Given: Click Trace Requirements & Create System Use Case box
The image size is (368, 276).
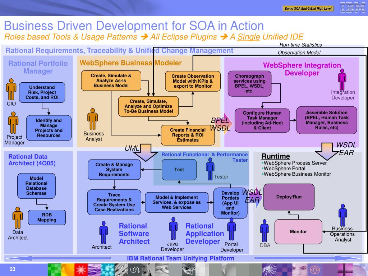Looking at the screenshot, I should 114,202.
